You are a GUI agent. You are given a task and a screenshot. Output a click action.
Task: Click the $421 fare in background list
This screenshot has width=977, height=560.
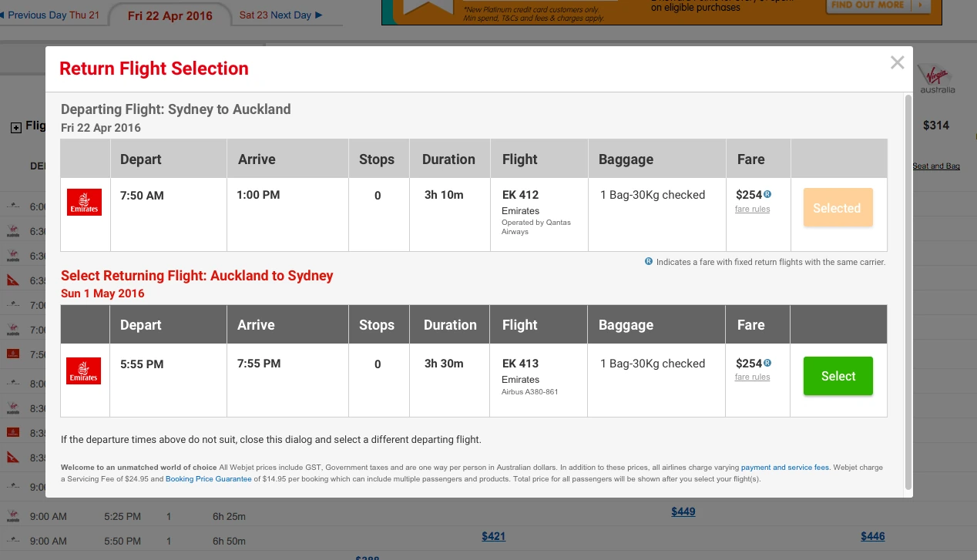(x=493, y=536)
